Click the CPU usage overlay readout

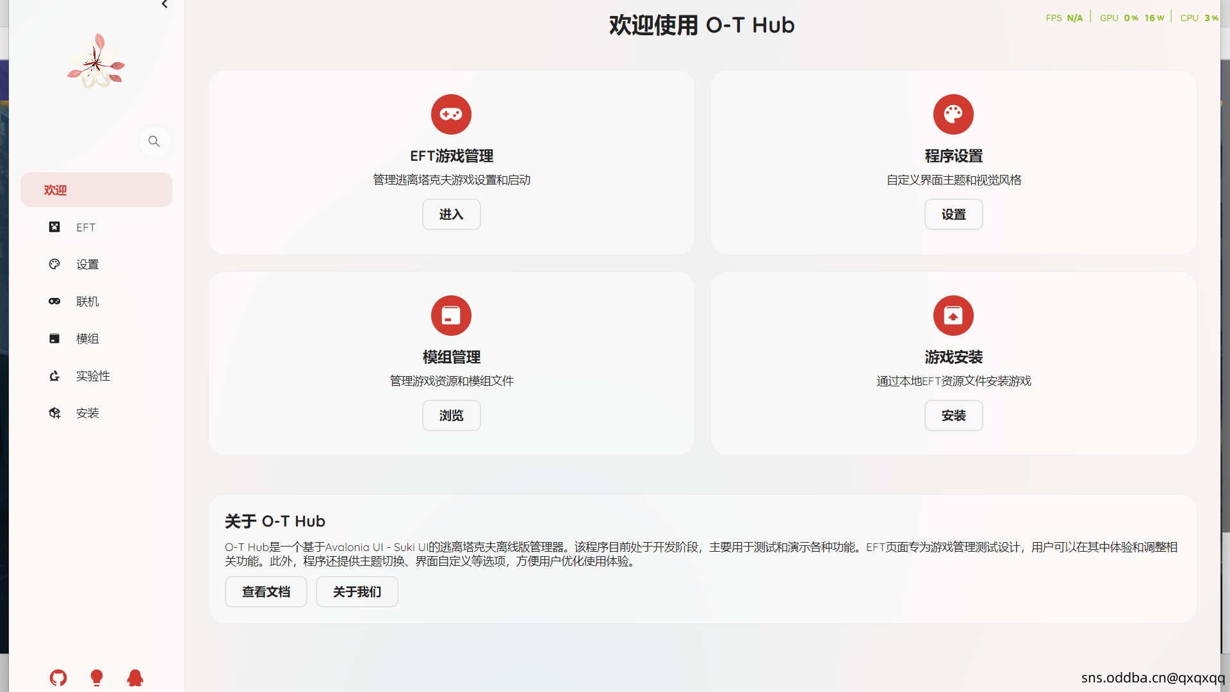point(1199,18)
